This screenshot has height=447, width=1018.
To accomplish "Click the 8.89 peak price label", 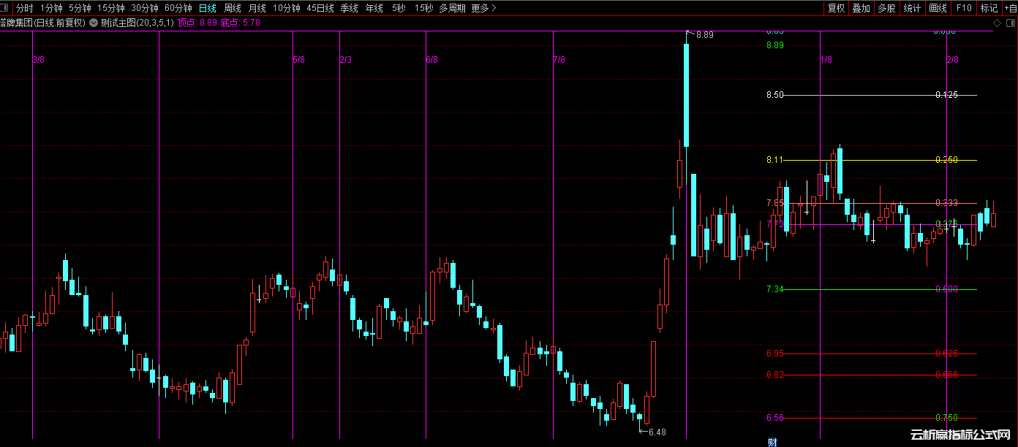I will click(704, 35).
